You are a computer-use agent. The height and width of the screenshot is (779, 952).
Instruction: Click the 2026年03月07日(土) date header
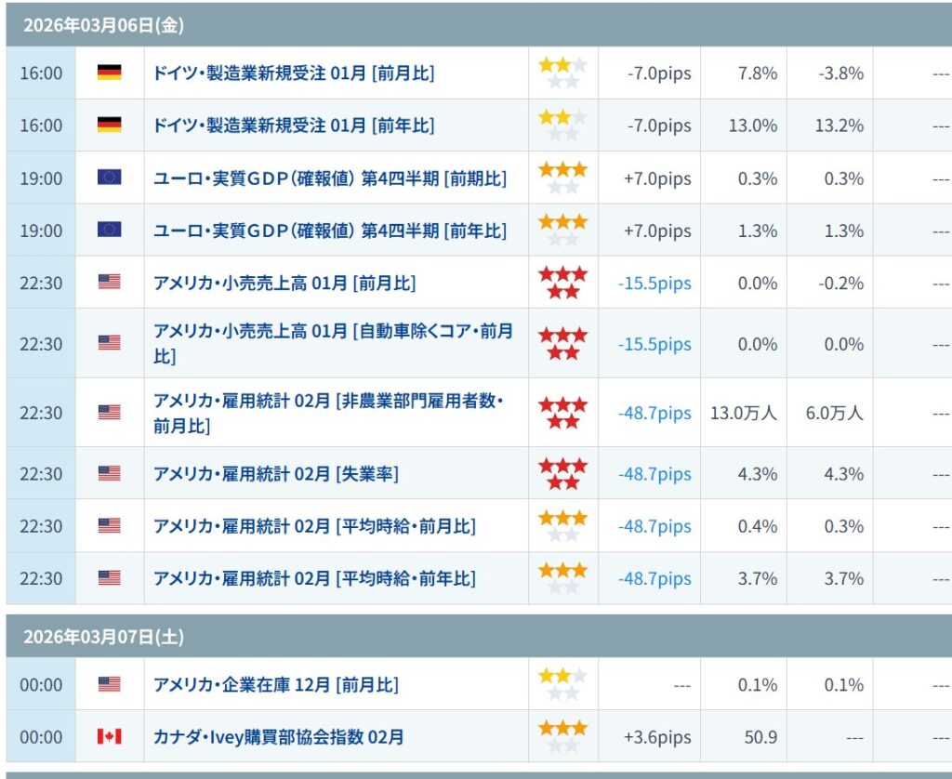(103, 637)
